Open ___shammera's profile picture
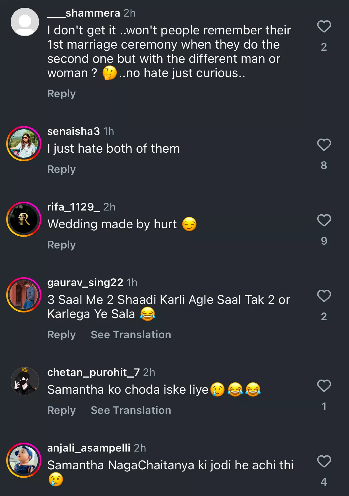The height and width of the screenshot is (496, 349). click(x=25, y=22)
